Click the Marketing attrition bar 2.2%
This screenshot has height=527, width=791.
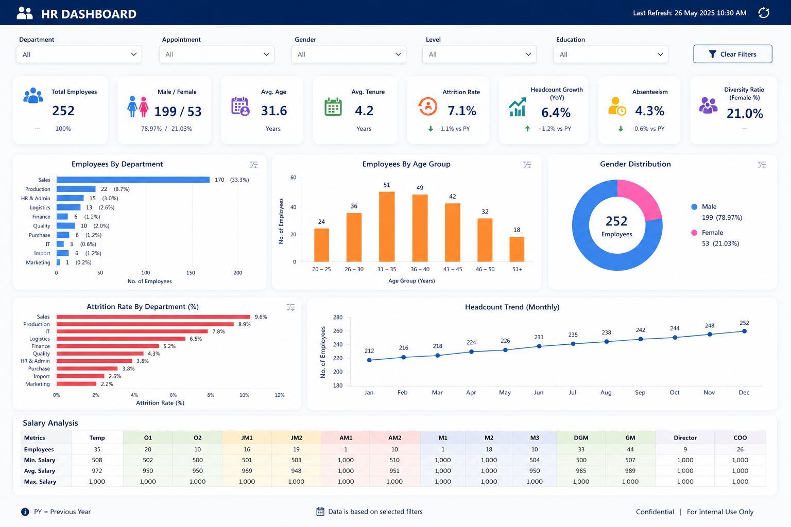pyautogui.click(x=77, y=384)
